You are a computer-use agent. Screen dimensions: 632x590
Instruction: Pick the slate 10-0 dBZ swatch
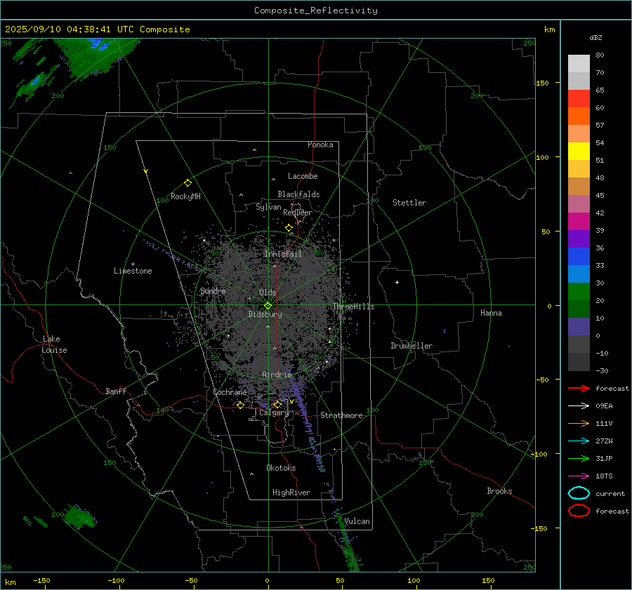(579, 327)
